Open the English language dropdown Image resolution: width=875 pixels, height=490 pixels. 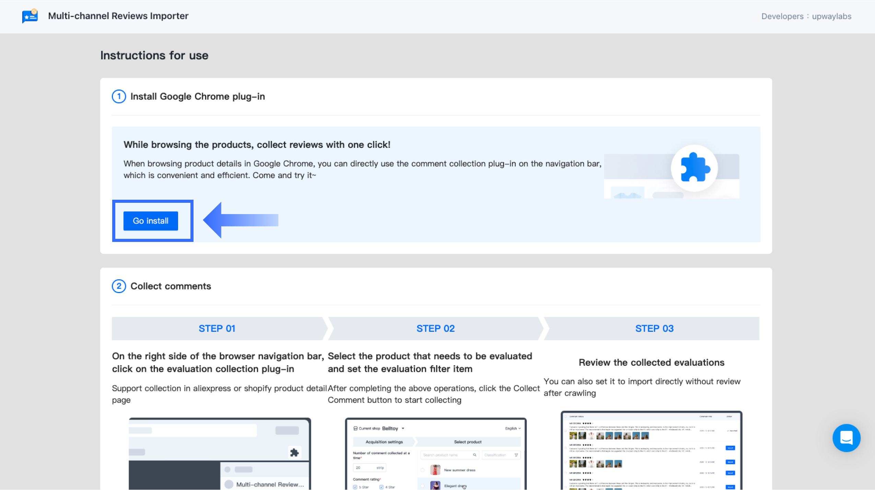513,428
